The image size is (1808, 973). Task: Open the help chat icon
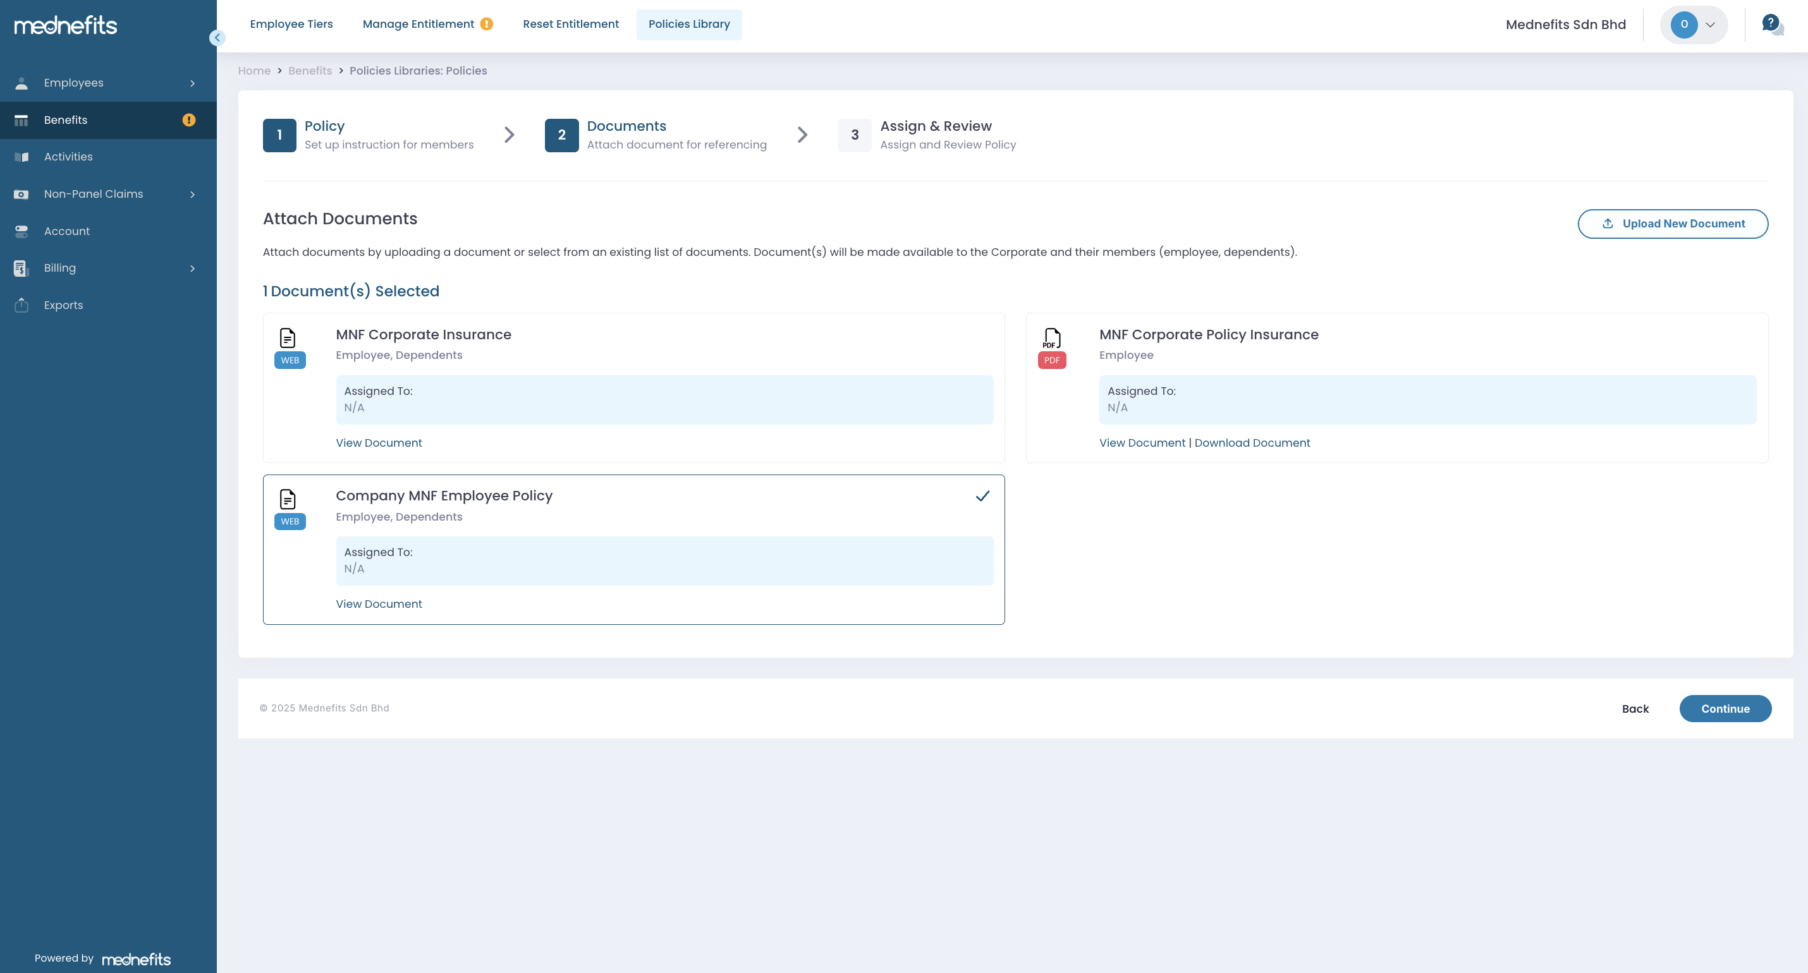click(1773, 25)
